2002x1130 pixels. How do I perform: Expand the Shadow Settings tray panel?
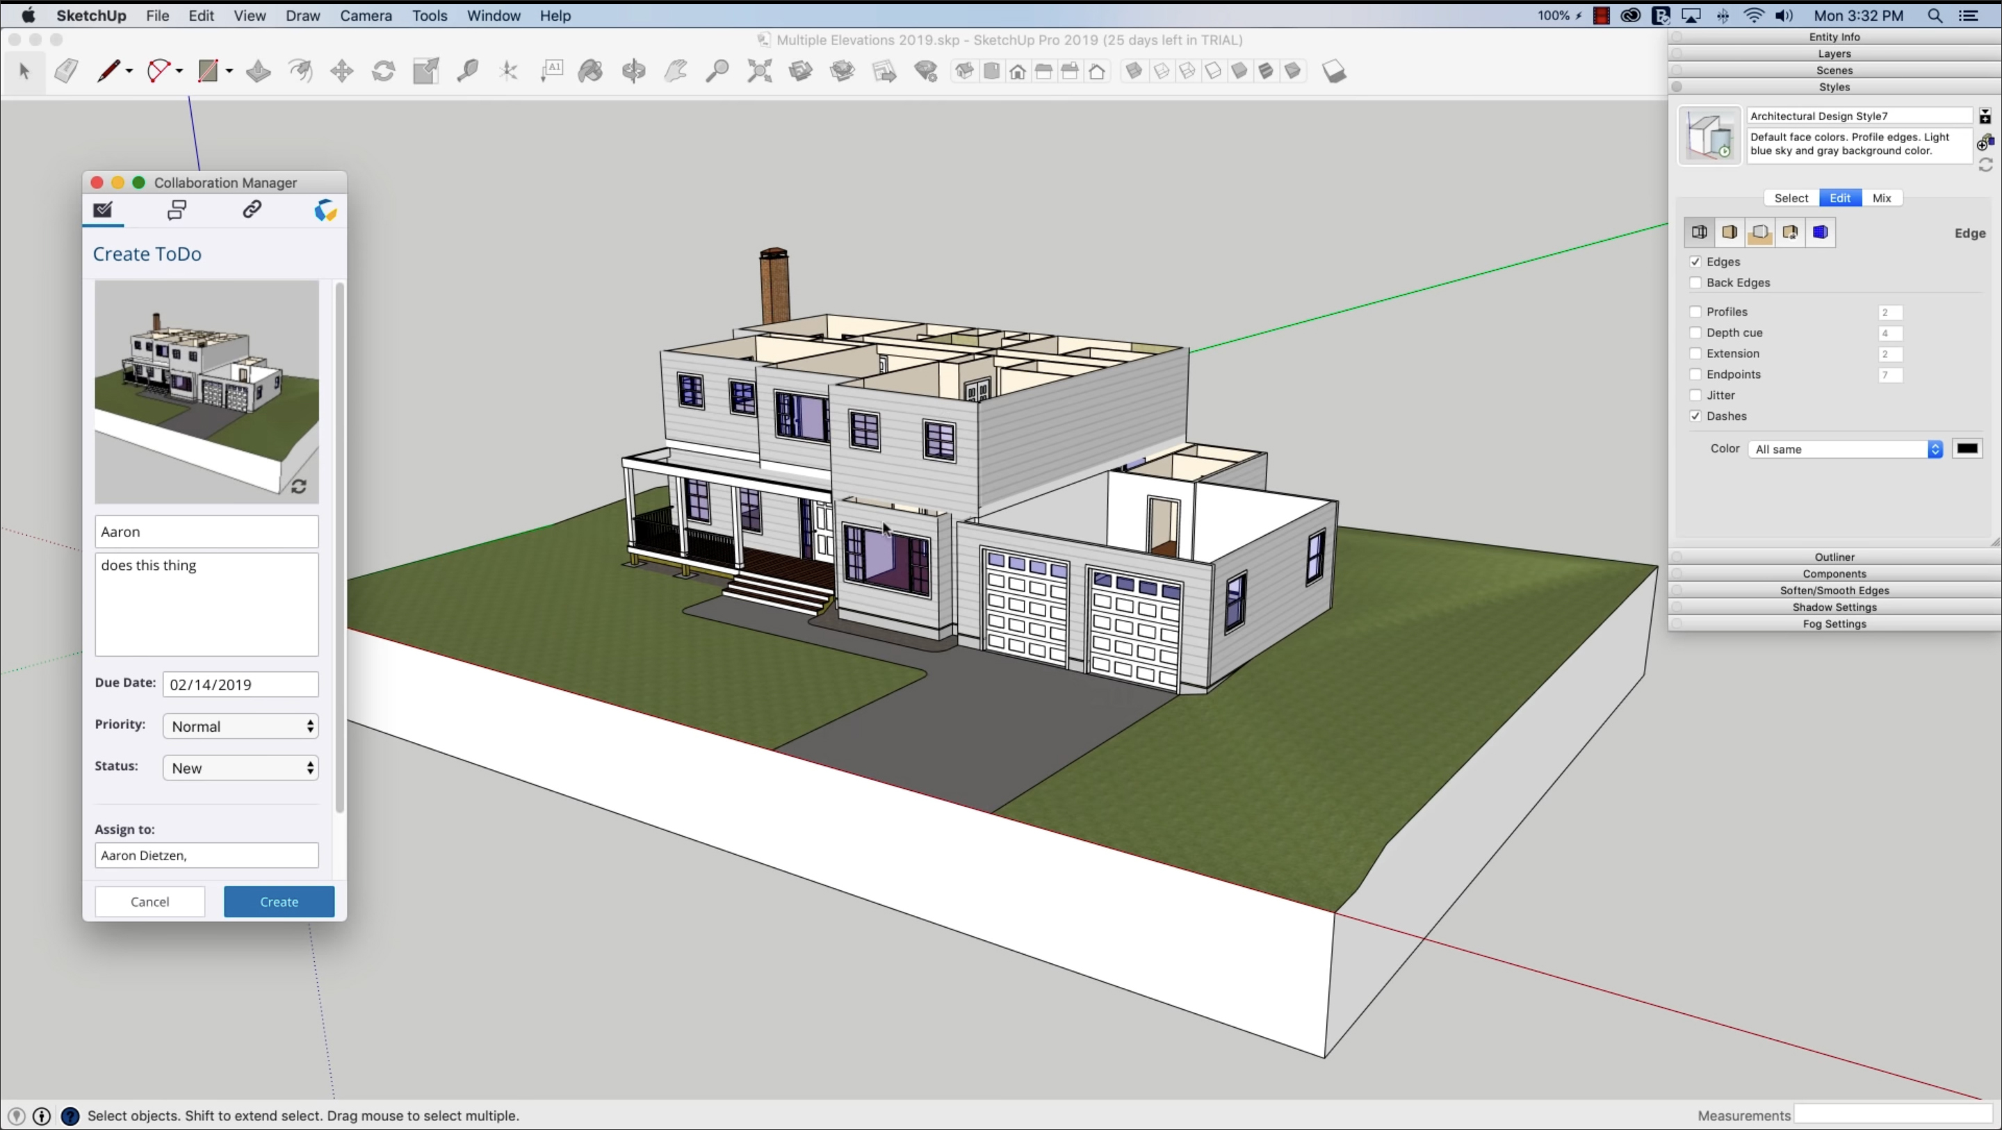1834,607
